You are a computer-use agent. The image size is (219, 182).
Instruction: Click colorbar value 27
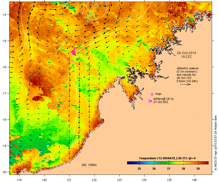click(169, 169)
